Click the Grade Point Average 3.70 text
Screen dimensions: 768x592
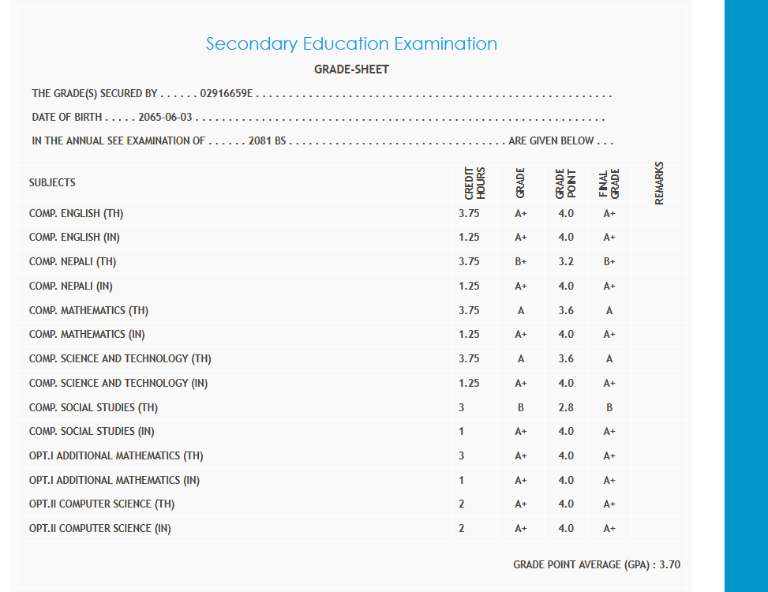click(597, 564)
